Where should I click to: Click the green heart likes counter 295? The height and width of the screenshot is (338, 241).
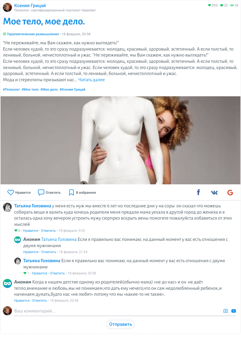pyautogui.click(x=213, y=5)
